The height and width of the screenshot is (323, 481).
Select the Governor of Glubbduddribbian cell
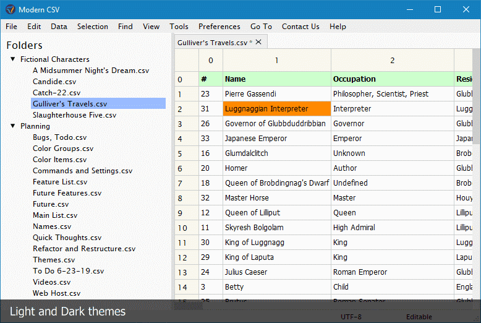277,123
